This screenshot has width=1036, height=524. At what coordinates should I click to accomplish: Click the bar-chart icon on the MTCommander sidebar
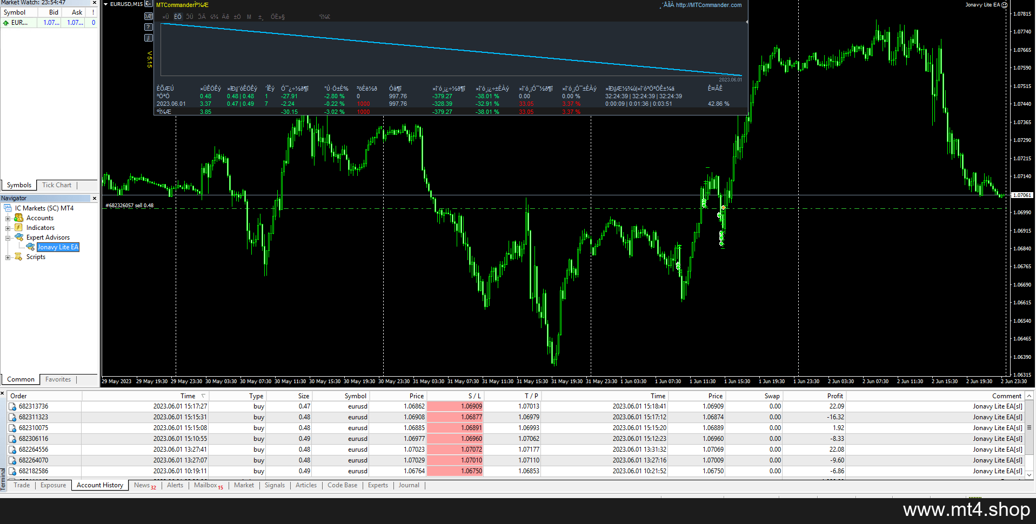coord(149,38)
